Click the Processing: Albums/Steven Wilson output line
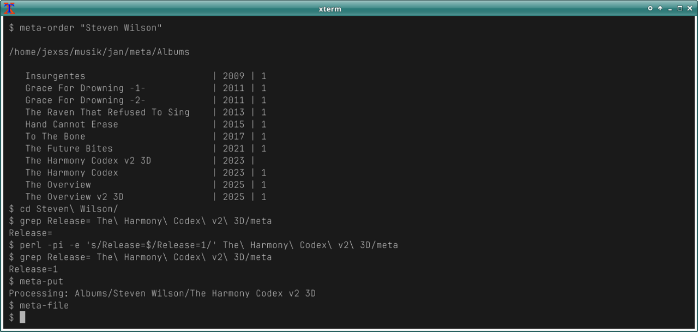Screen dimensions: 698x332 pos(162,293)
